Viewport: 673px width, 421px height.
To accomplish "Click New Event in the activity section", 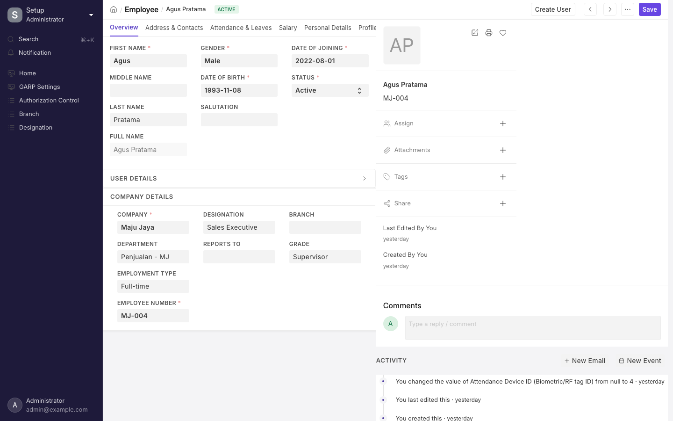I will (640, 361).
